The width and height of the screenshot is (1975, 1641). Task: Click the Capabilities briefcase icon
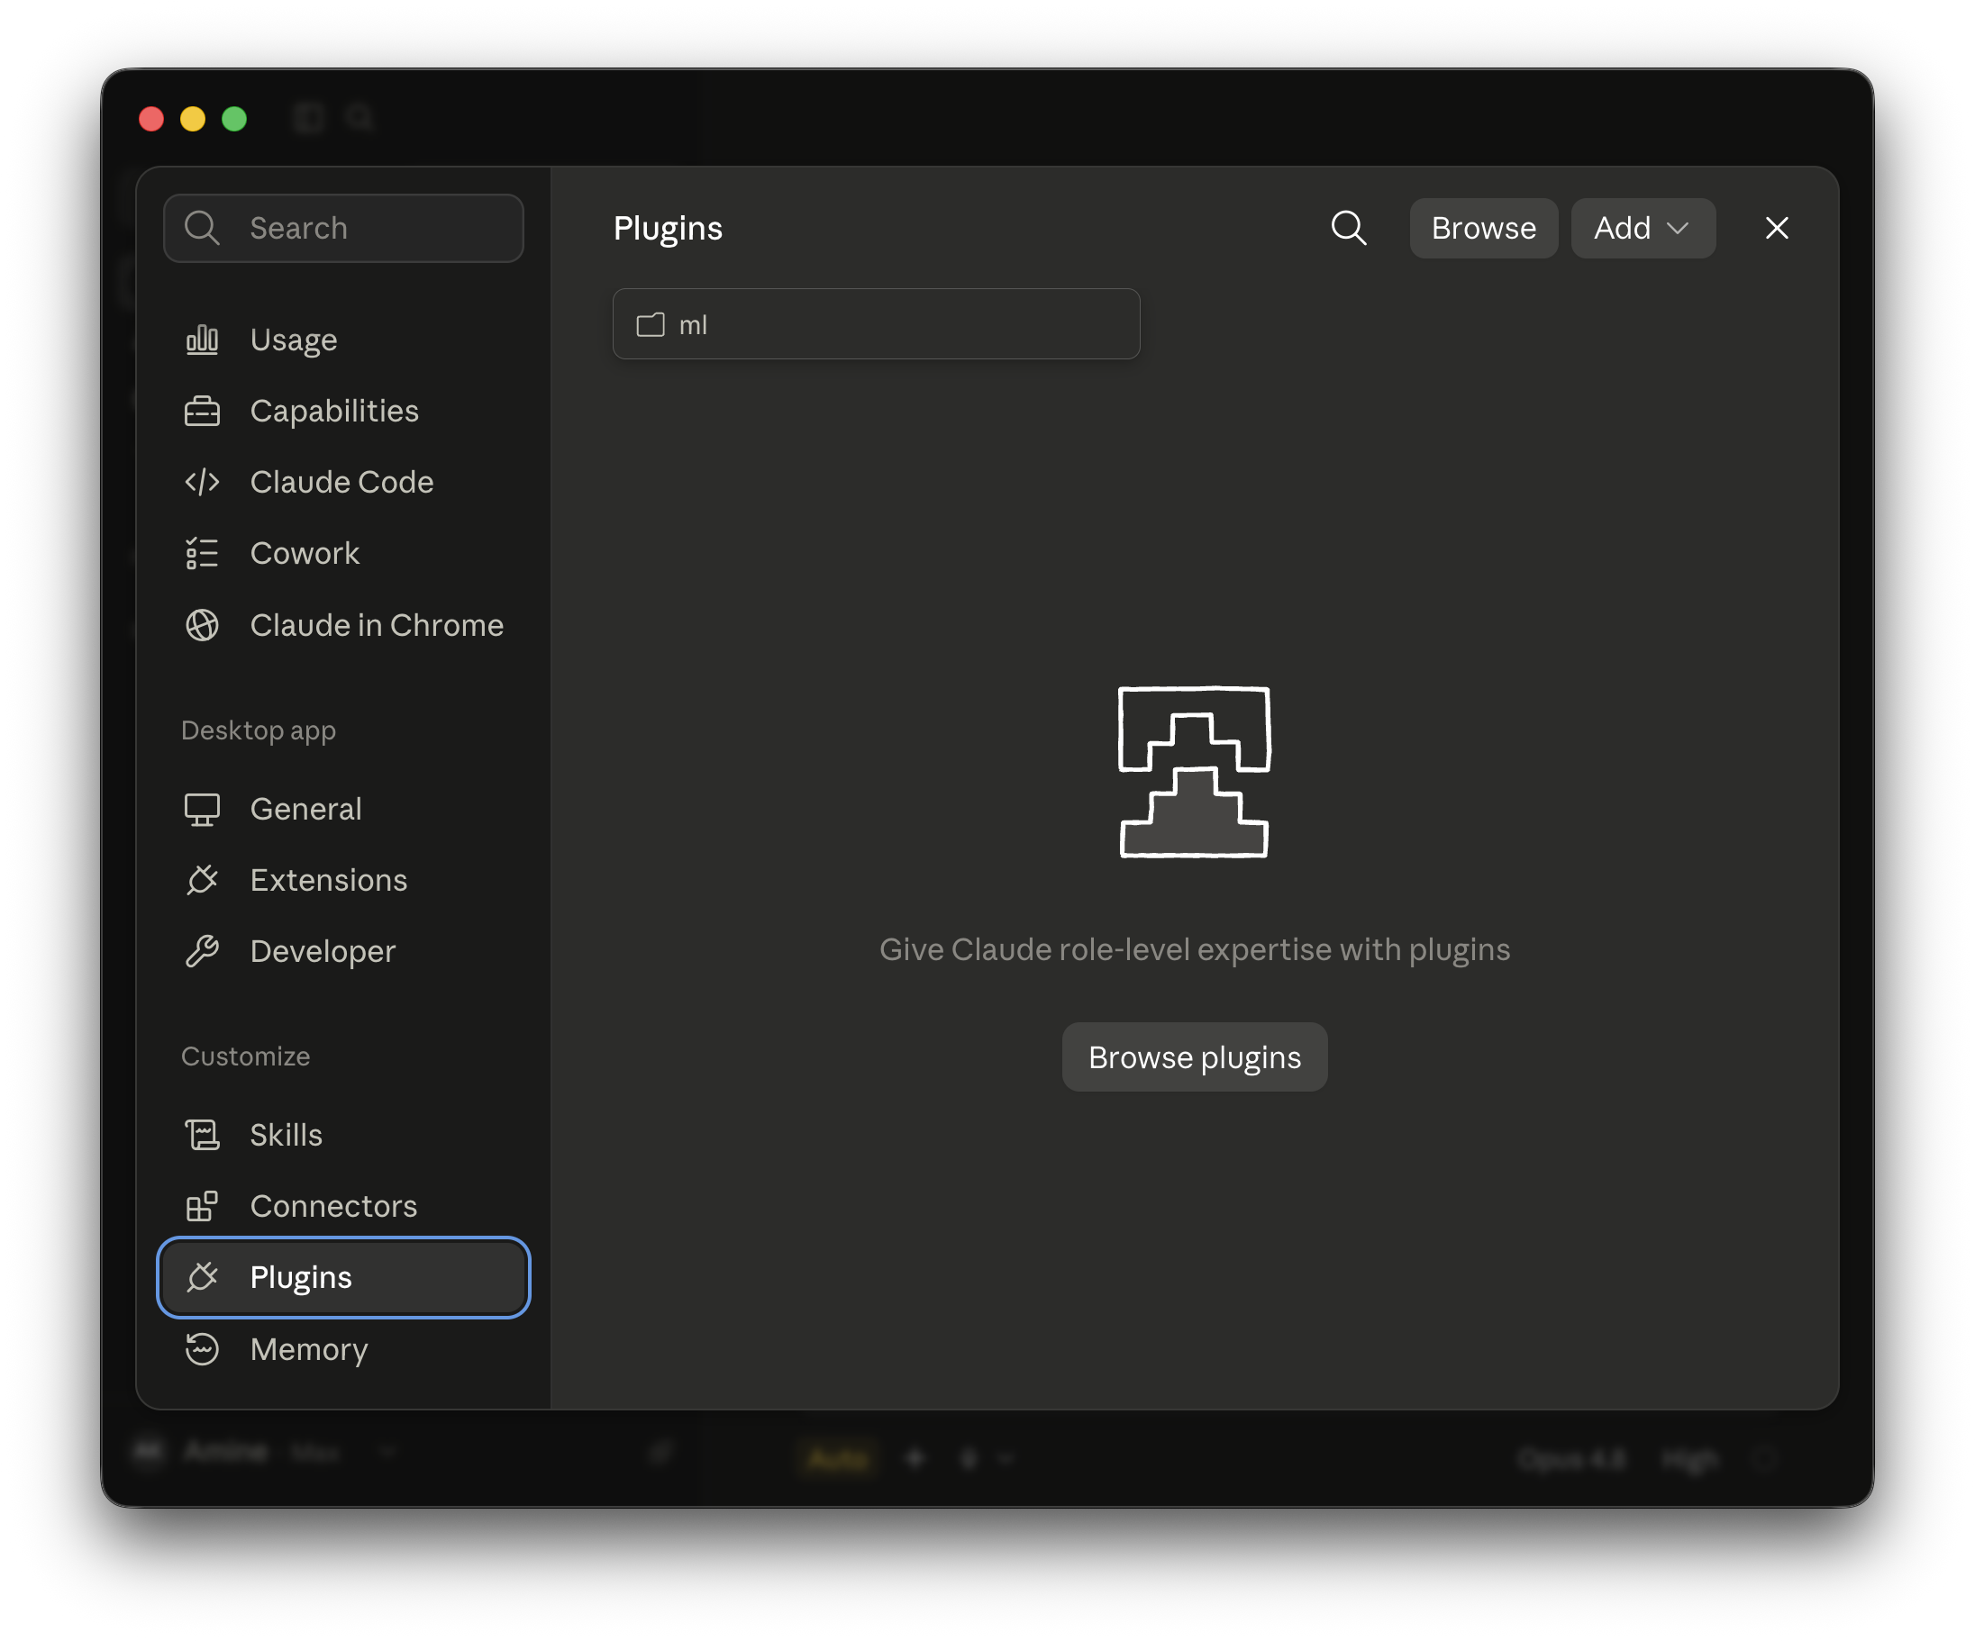click(202, 411)
